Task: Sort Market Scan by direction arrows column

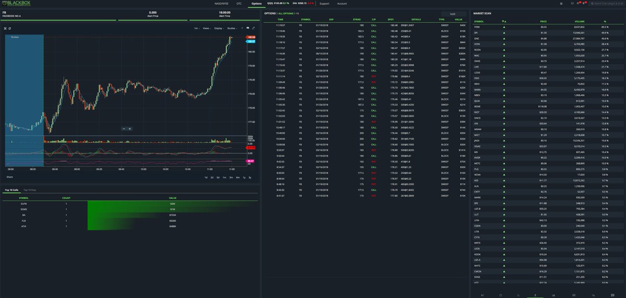Action: pyautogui.click(x=503, y=21)
